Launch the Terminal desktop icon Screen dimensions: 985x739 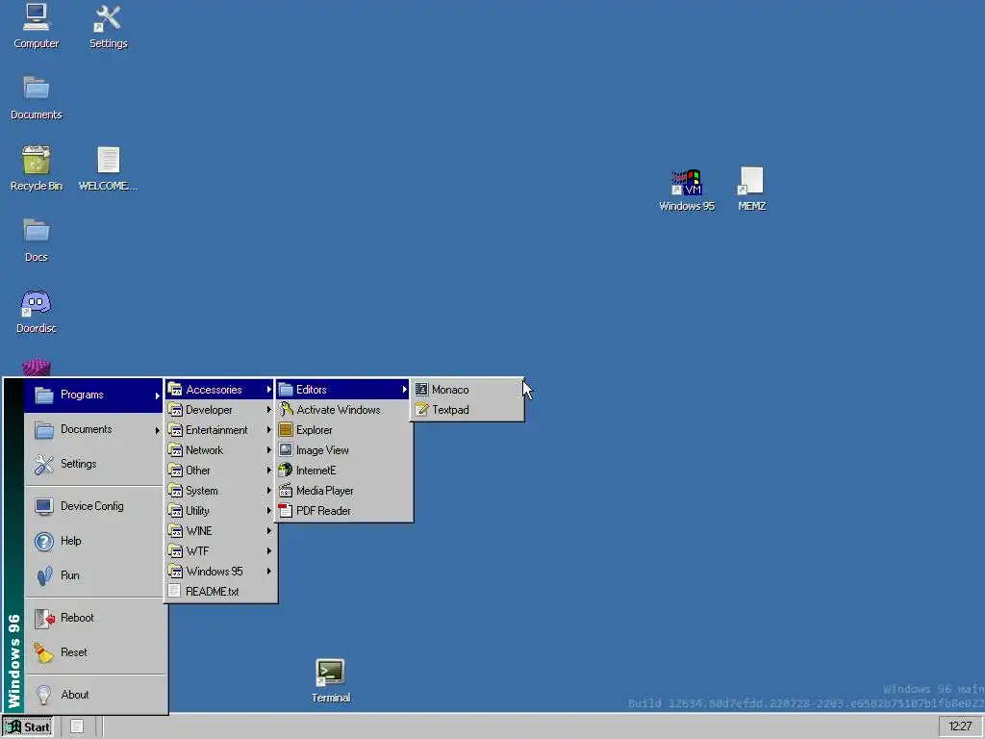(x=331, y=680)
